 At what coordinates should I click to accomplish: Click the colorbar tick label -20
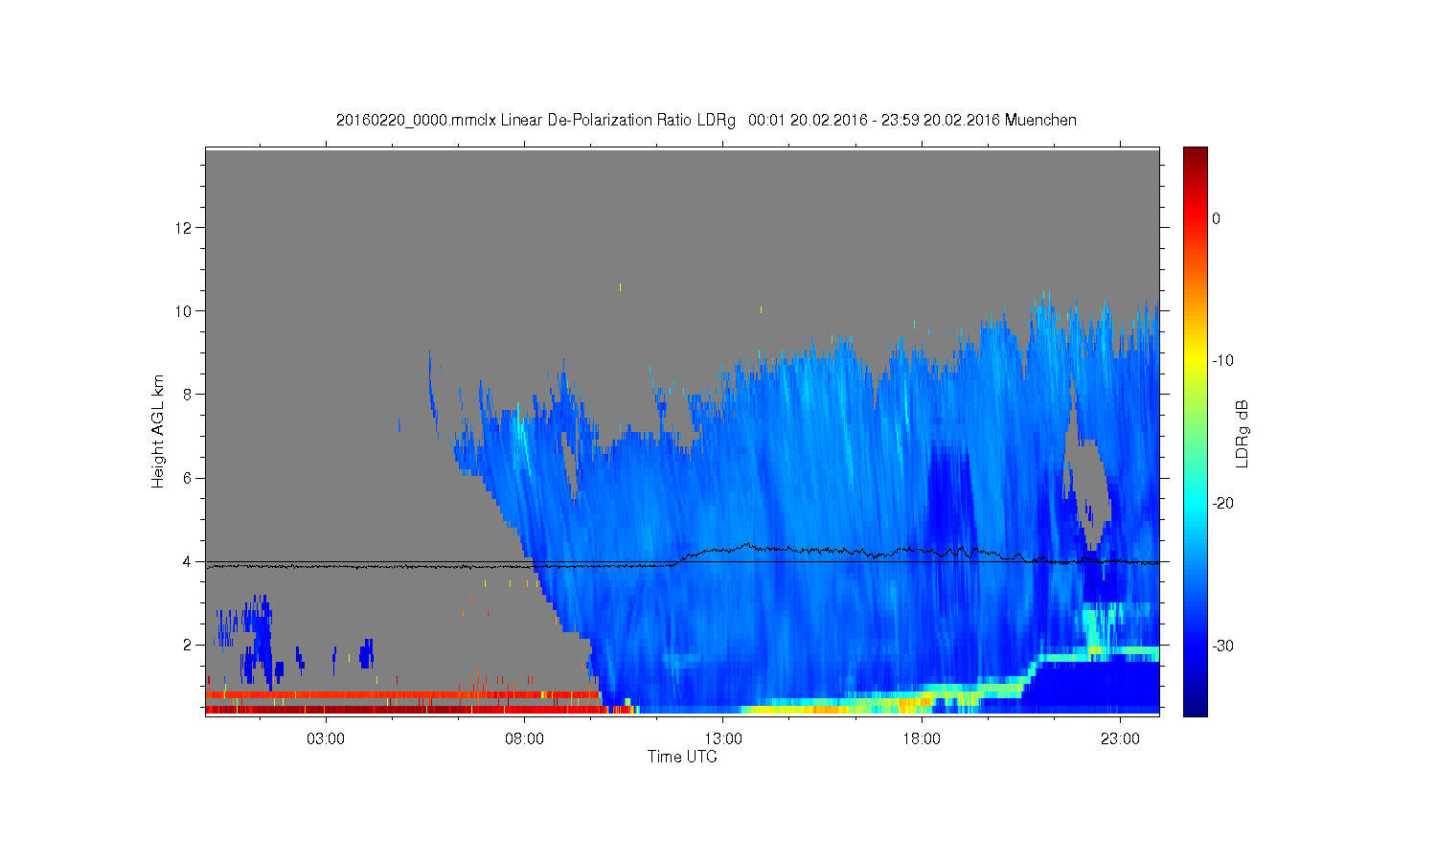[x=1221, y=504]
